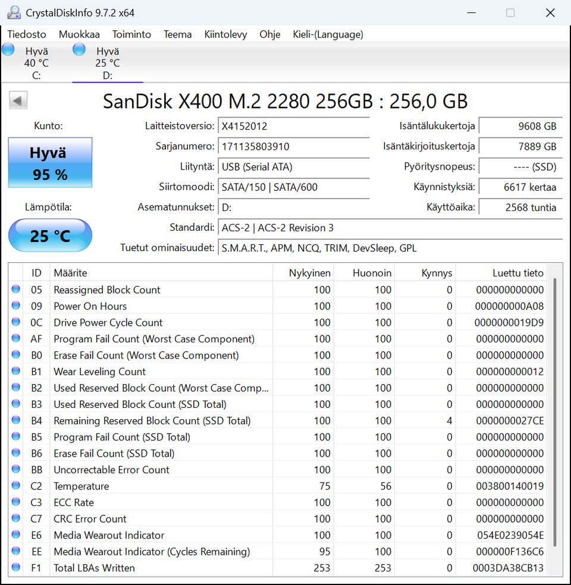The image size is (571, 585).
Task: Click the SMART attribute list vertical scrollbar
Action: pos(555,412)
